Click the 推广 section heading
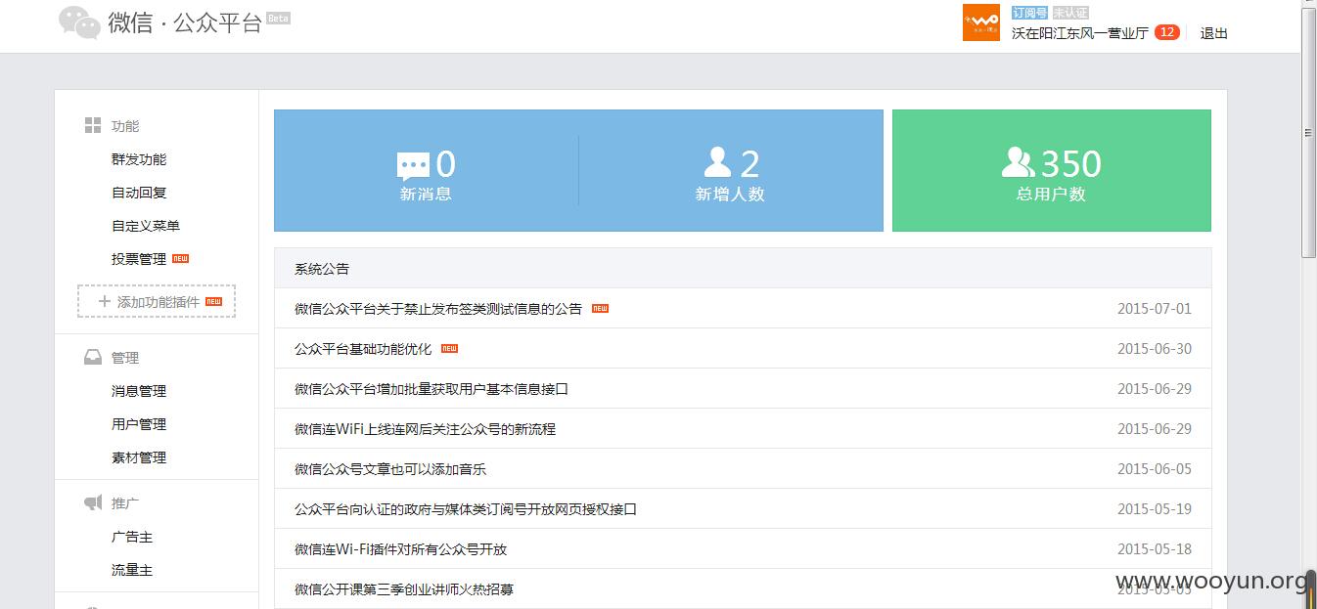Image resolution: width=1317 pixels, height=609 pixels. click(x=125, y=503)
